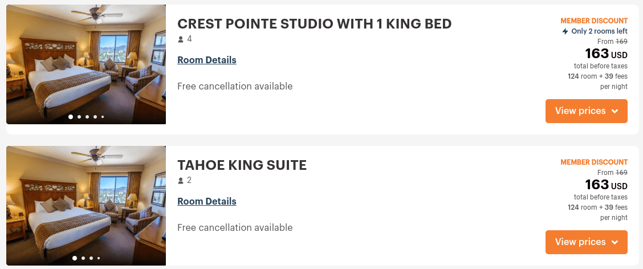Select the first carousel dot on Tahoe Suite photo
This screenshot has height=269, width=643.
click(x=75, y=258)
